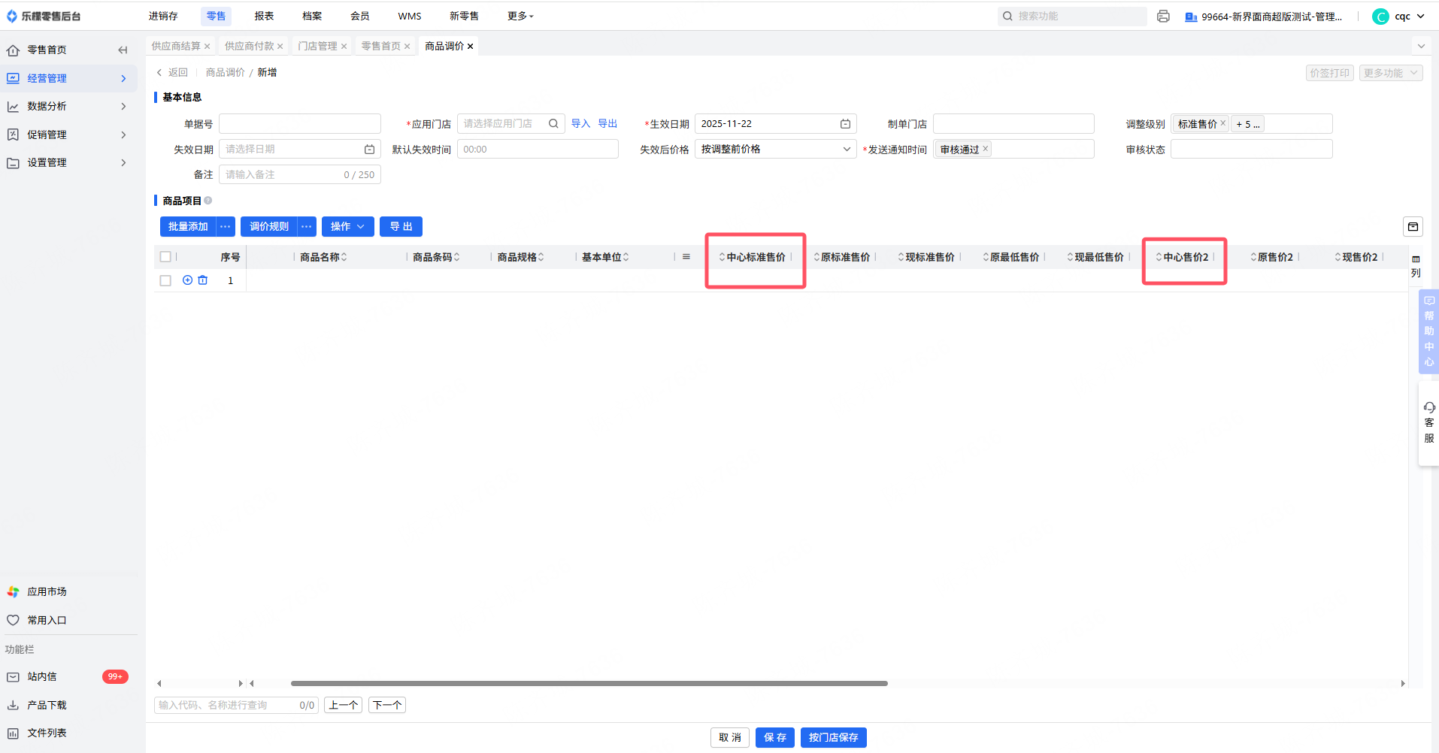This screenshot has height=753, width=1439.
Task: Focus the 备注 input field
Action: (300, 175)
